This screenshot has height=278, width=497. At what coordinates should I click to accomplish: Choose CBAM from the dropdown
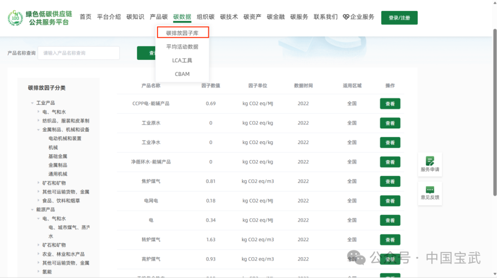pos(182,74)
